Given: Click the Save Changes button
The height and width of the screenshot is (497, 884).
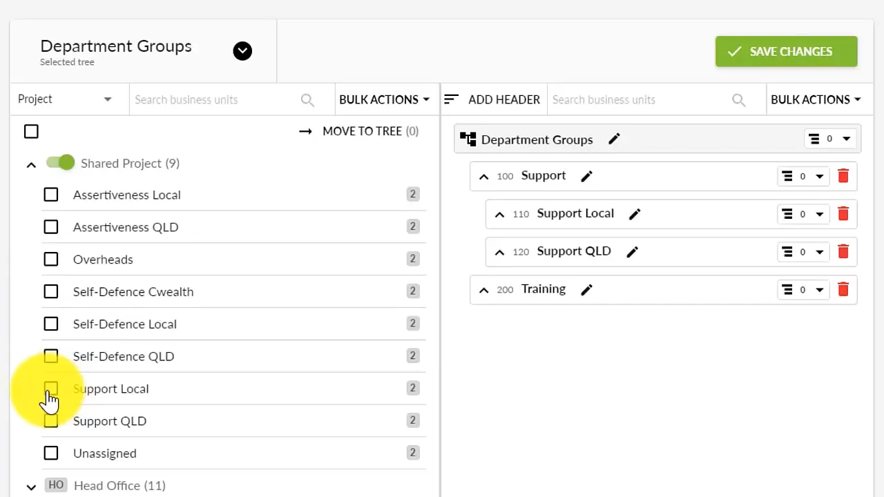Looking at the screenshot, I should [x=786, y=52].
